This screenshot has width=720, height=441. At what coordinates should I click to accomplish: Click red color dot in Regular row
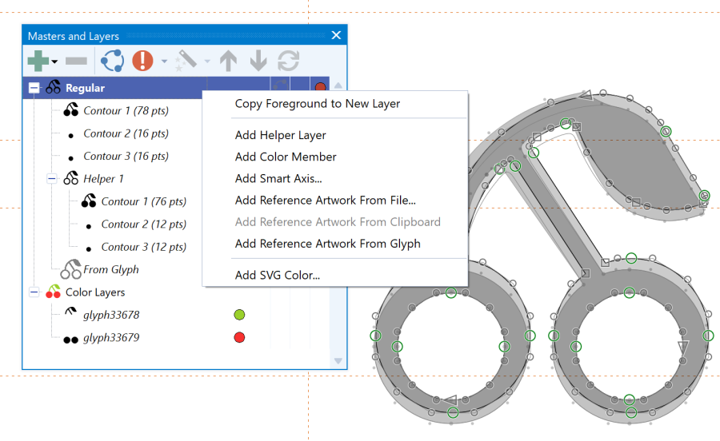(321, 86)
